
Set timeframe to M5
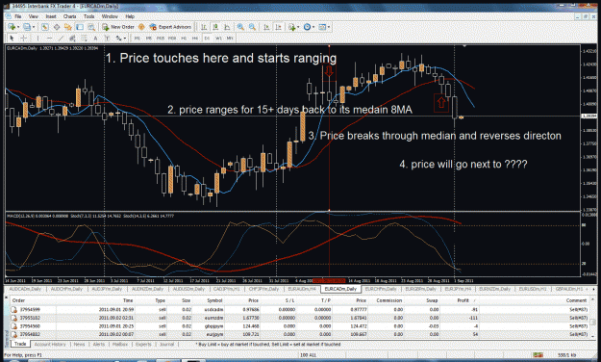tap(149, 38)
